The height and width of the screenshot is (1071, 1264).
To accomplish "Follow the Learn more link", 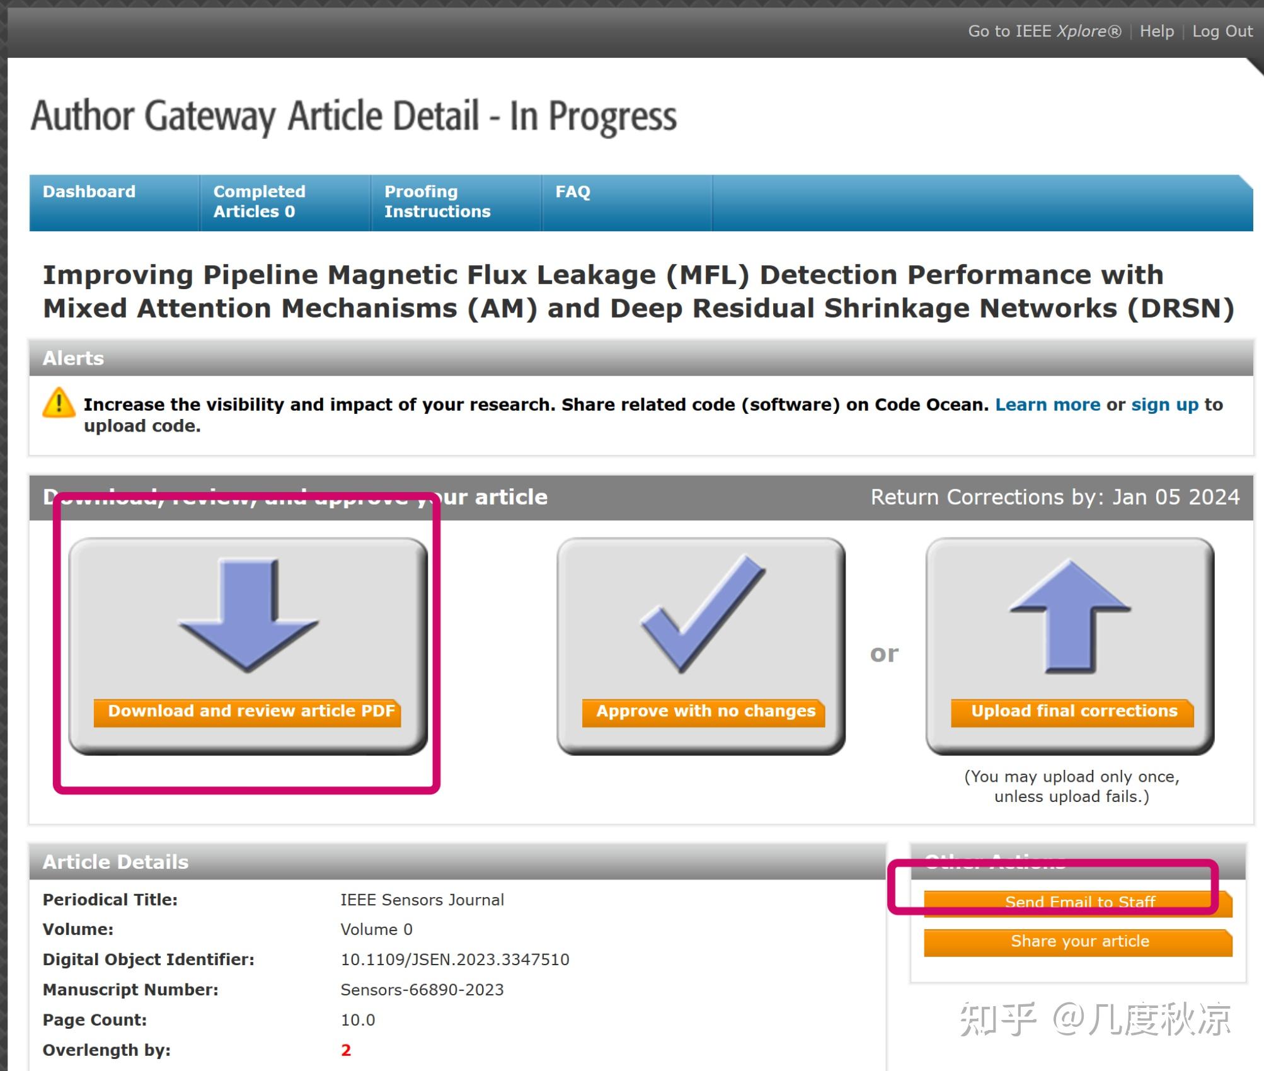I will 1047,404.
